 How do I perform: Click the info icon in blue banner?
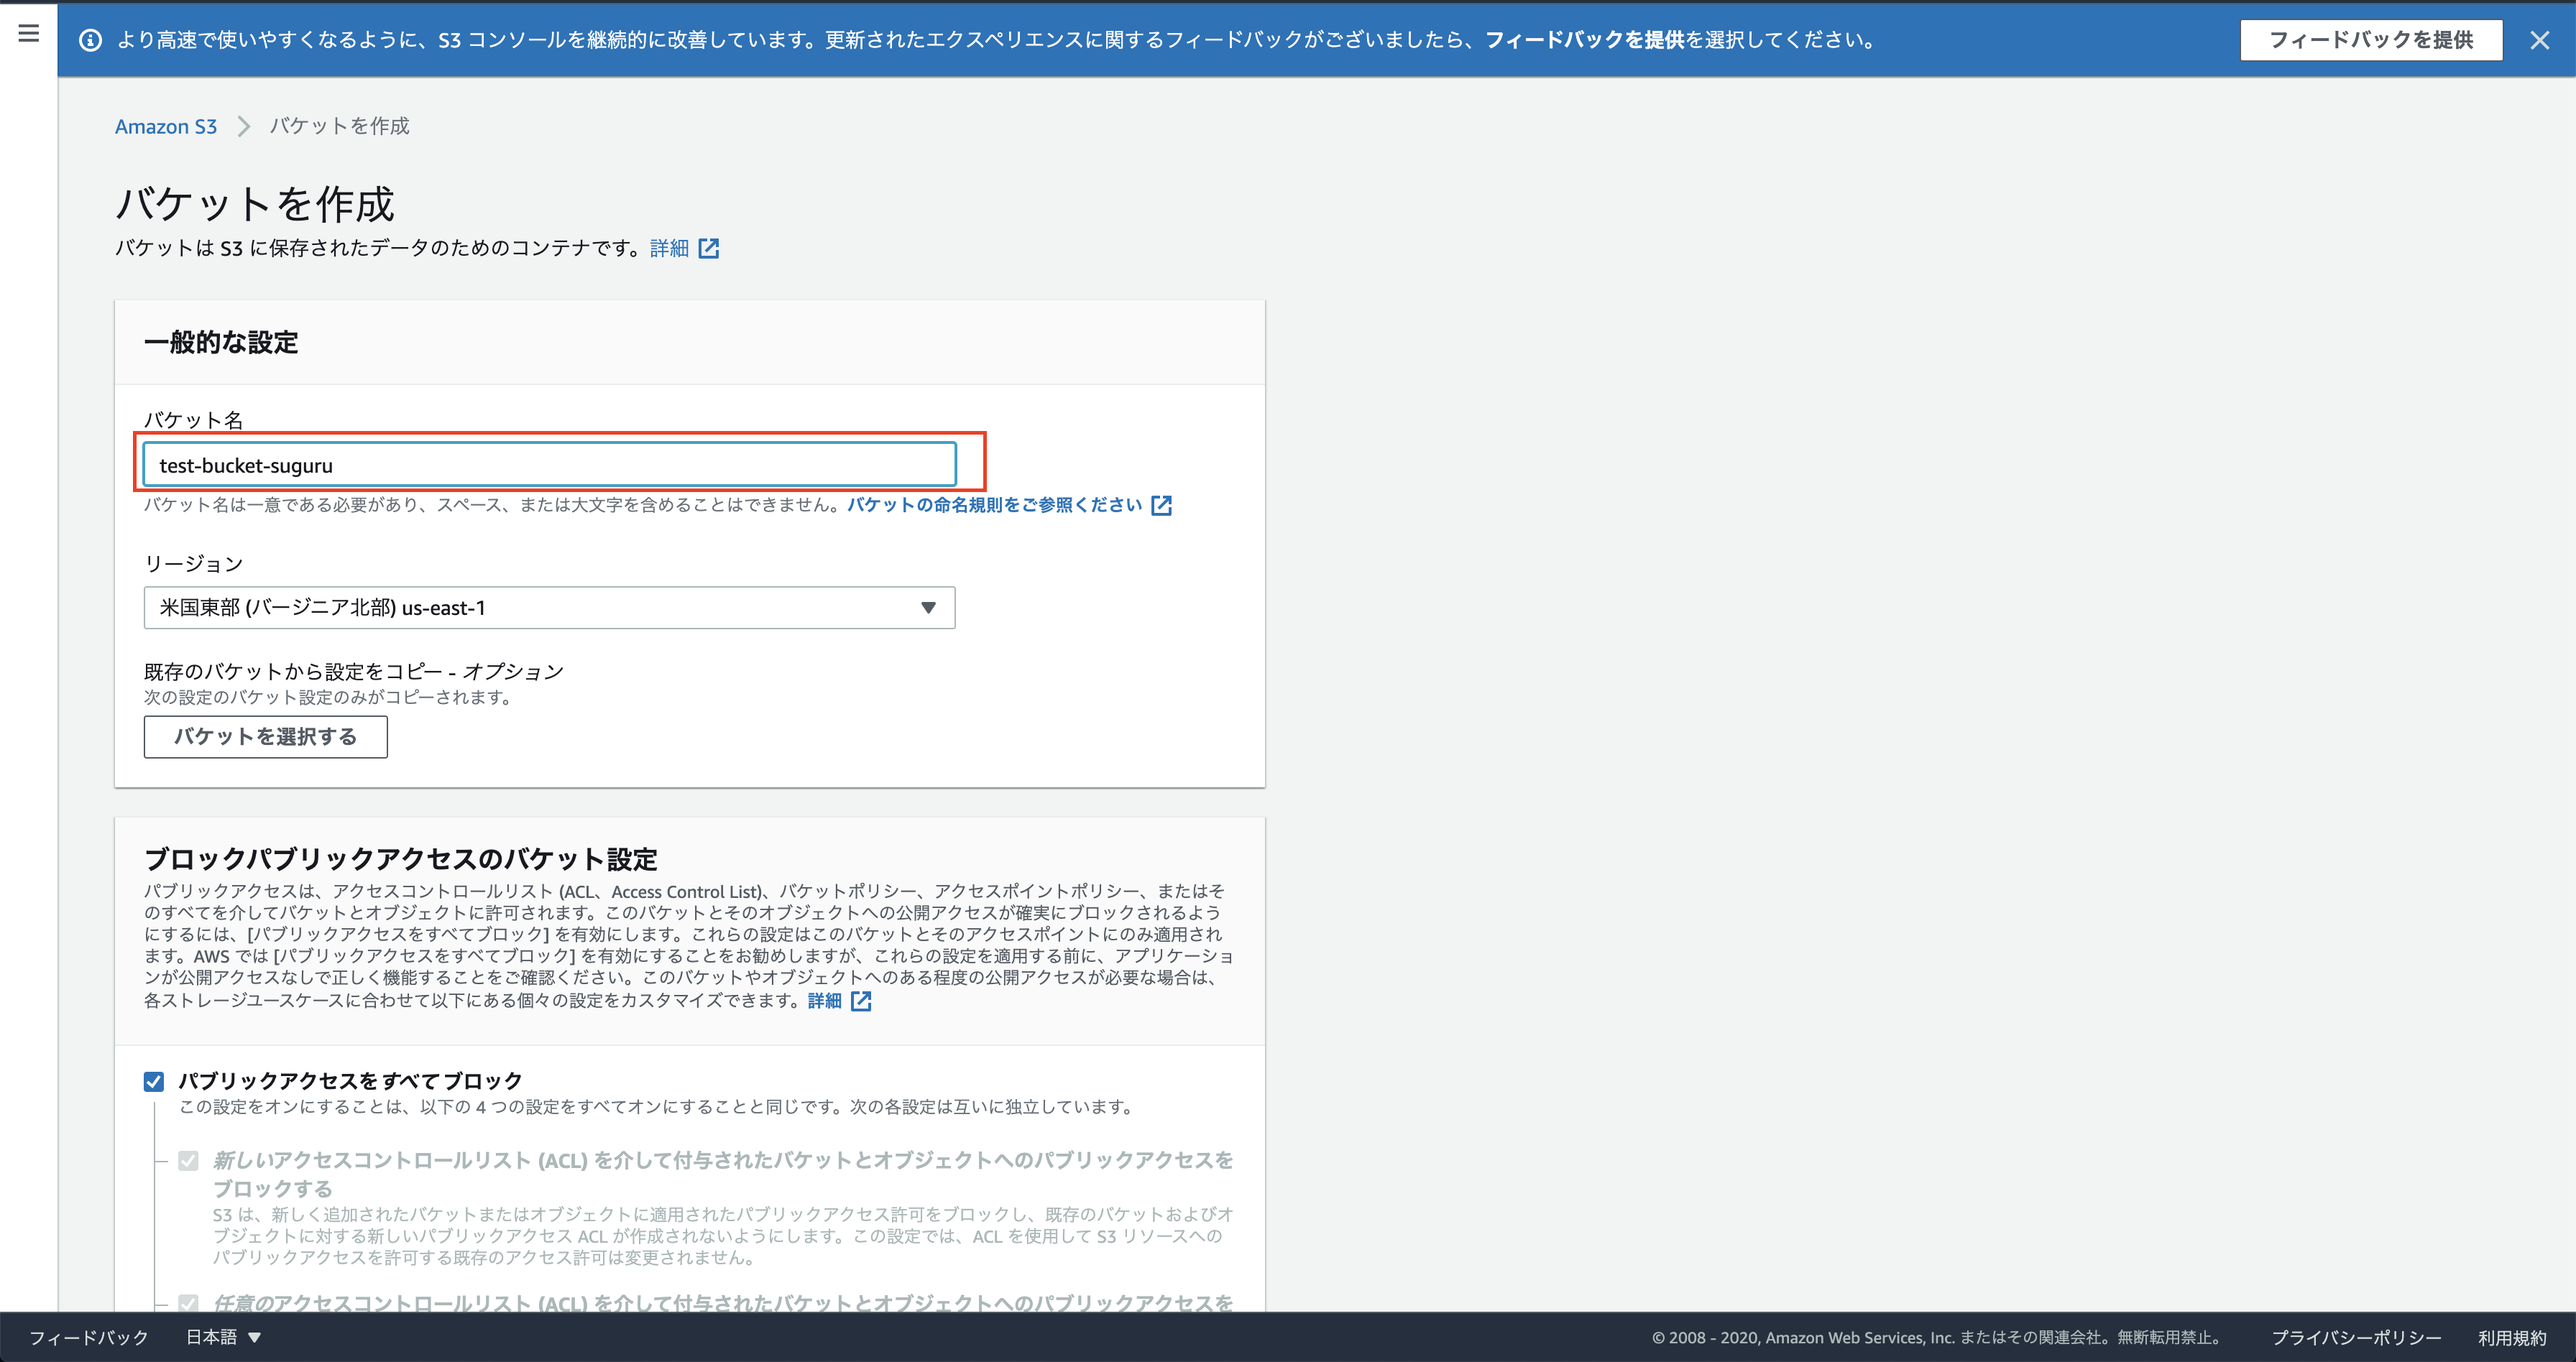(x=90, y=40)
